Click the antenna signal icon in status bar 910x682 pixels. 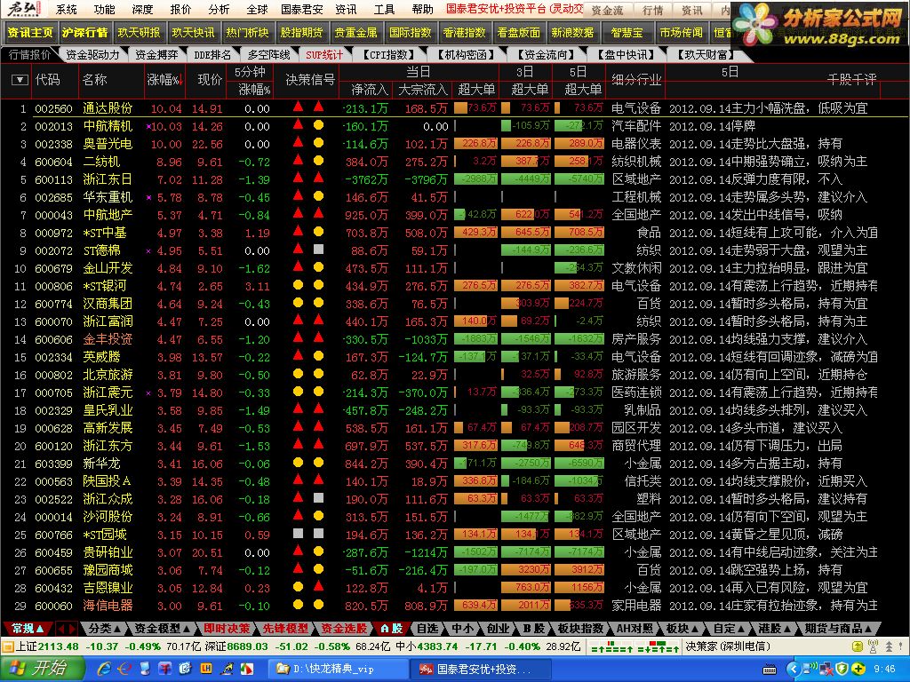tap(873, 646)
